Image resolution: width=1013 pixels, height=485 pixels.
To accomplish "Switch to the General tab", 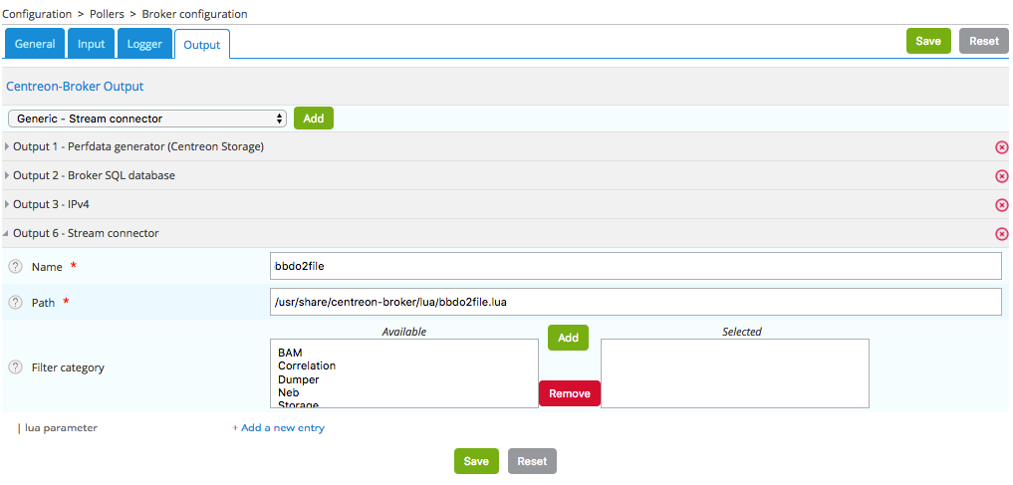I will [35, 44].
